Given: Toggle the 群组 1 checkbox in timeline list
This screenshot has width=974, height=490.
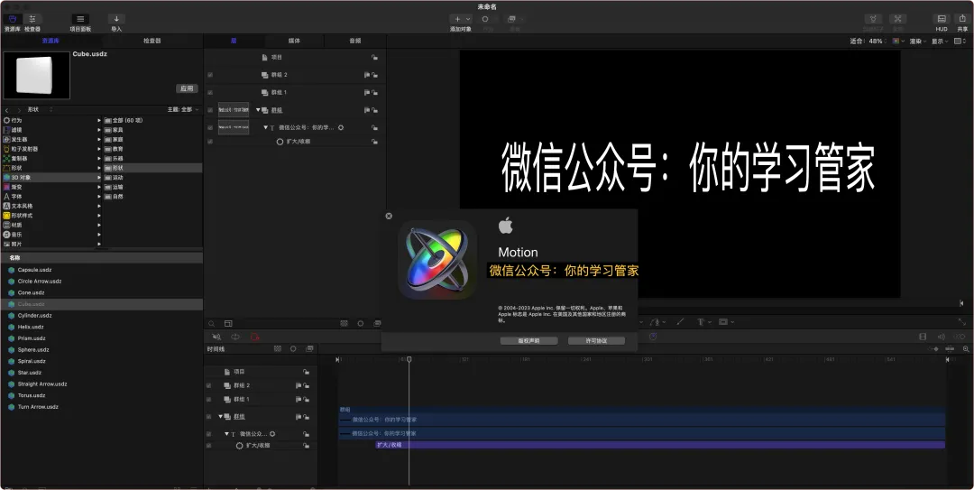Looking at the screenshot, I should 208,399.
